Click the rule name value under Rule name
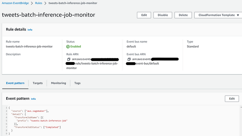 pyautogui.click(x=29, y=47)
